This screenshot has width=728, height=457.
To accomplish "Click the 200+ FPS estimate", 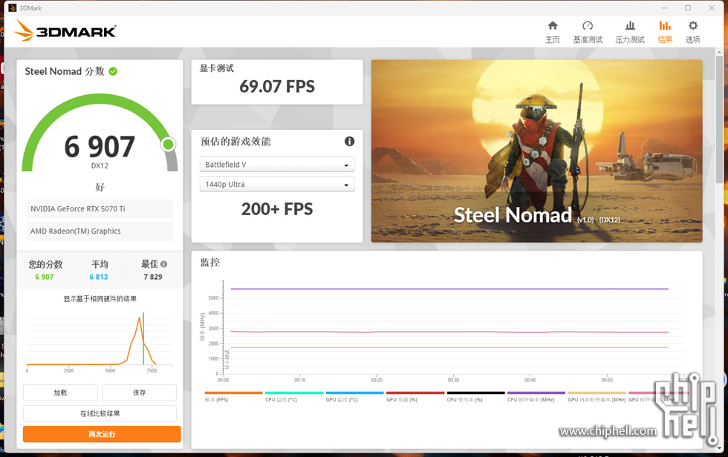I will [276, 209].
